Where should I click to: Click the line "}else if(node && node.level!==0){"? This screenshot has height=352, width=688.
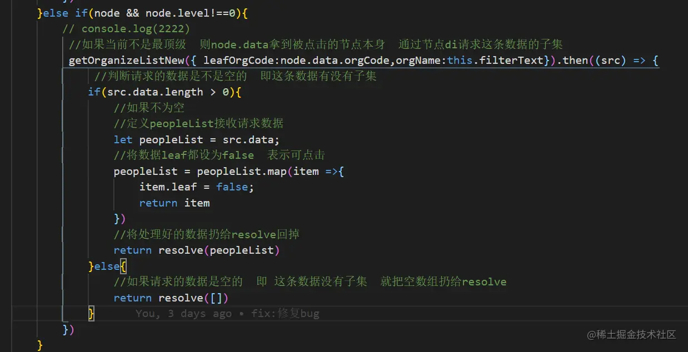[x=142, y=12]
